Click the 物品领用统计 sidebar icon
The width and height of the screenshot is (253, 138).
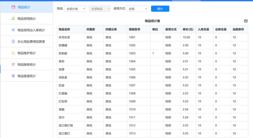click(x=13, y=19)
